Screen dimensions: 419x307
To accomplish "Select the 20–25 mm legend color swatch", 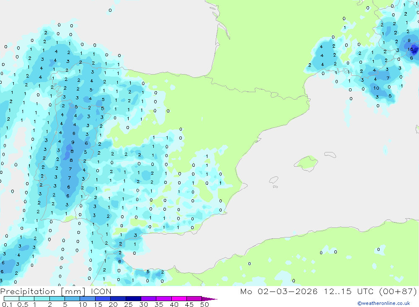I will pyautogui.click(x=118, y=299).
